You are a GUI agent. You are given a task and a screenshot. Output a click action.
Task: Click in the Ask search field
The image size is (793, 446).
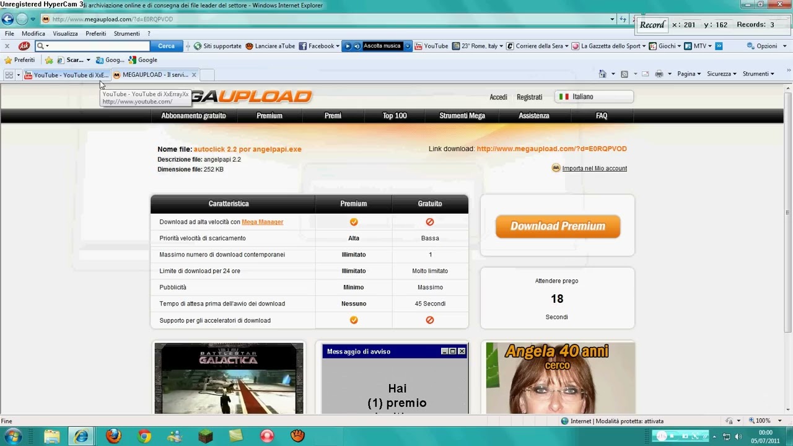(97, 46)
